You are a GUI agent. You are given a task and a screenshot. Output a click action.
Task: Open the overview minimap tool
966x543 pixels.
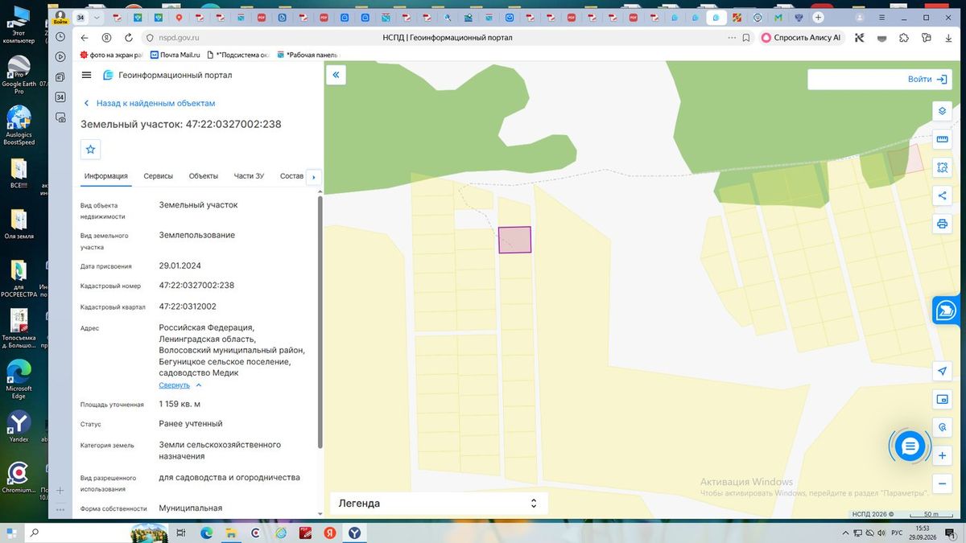tap(942, 399)
